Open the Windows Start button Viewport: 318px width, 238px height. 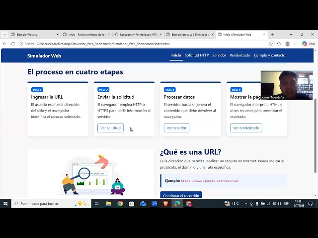click(5, 204)
